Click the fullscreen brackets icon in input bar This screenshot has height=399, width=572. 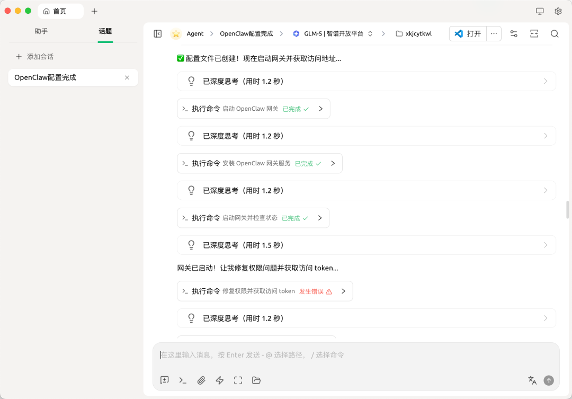(x=238, y=380)
